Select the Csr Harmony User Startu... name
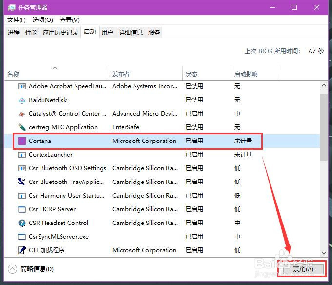 (x=66, y=196)
